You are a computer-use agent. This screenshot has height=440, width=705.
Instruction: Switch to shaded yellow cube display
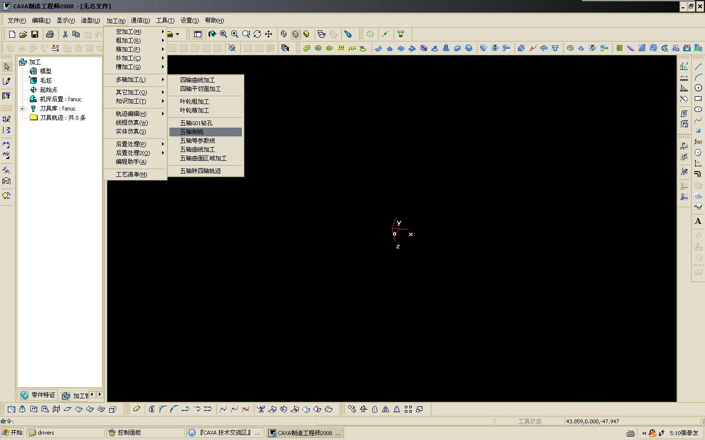pos(306,34)
